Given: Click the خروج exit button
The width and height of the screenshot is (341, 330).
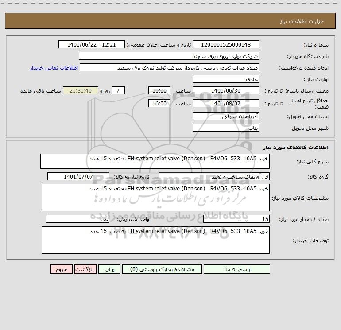Looking at the screenshot, I should [61, 269].
